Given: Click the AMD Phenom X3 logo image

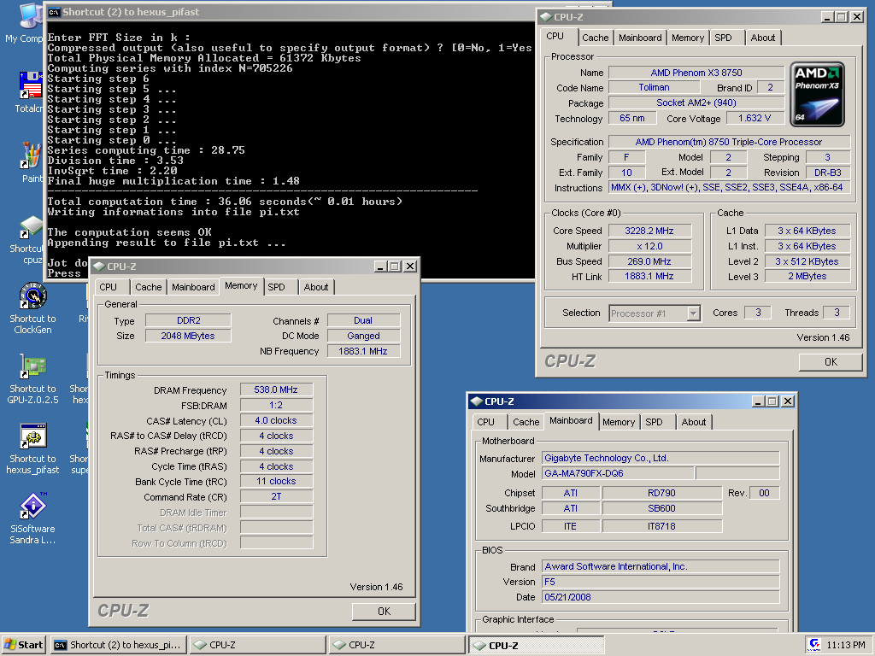Looking at the screenshot, I should click(x=817, y=94).
